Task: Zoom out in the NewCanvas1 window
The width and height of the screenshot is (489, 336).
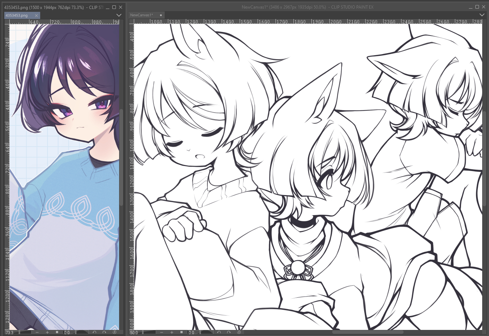Action: pos(162,332)
